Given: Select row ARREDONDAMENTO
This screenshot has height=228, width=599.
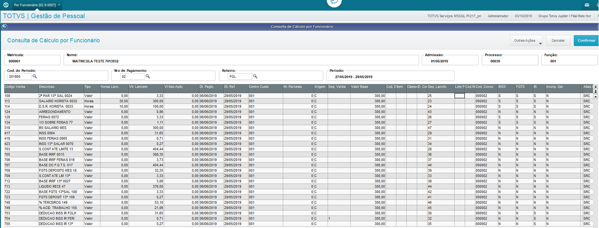Looking at the screenshot, I should [298, 112].
